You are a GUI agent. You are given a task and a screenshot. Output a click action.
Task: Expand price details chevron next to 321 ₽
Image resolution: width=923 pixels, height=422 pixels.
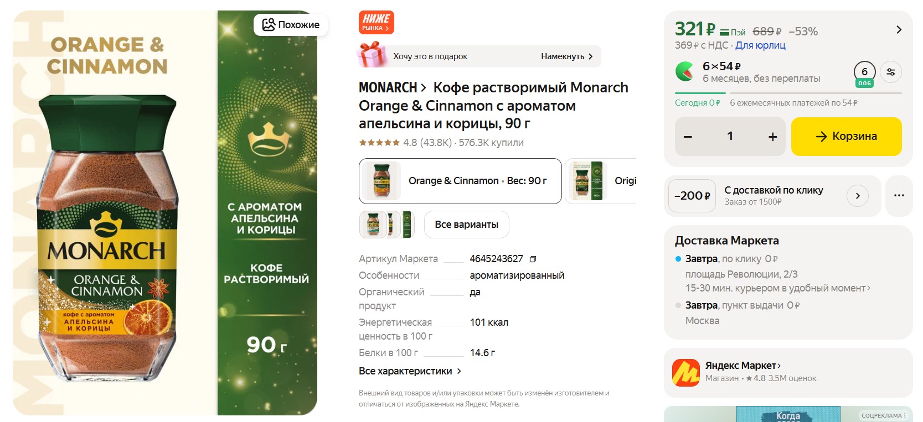point(899,30)
